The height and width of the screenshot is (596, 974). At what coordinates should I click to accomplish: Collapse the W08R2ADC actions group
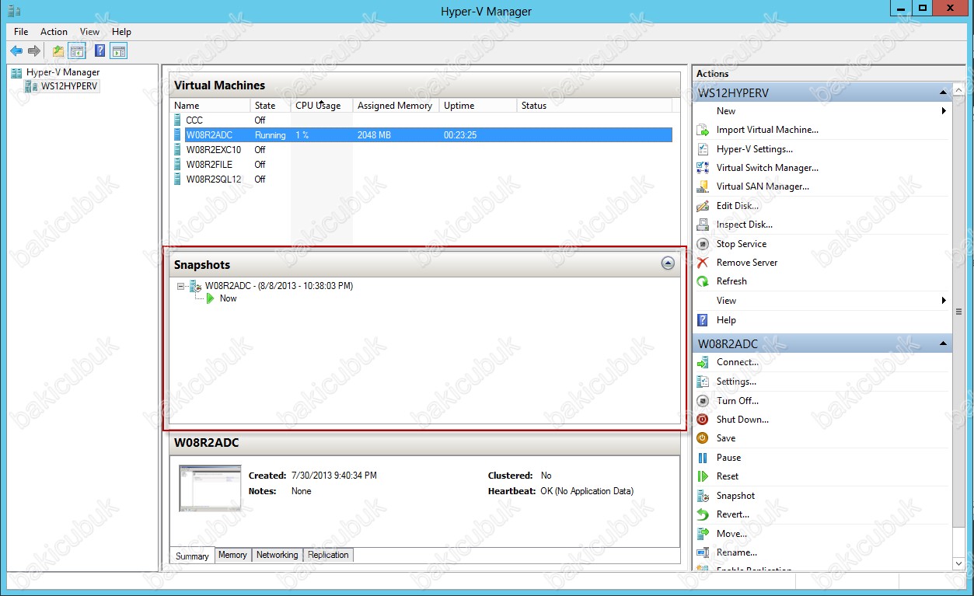(943, 343)
